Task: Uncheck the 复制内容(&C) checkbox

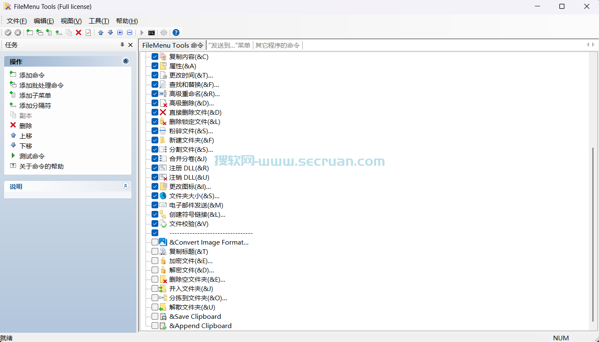Action: coord(155,57)
